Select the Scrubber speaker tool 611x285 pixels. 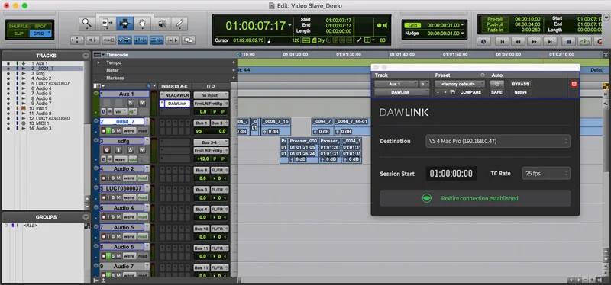coord(162,24)
